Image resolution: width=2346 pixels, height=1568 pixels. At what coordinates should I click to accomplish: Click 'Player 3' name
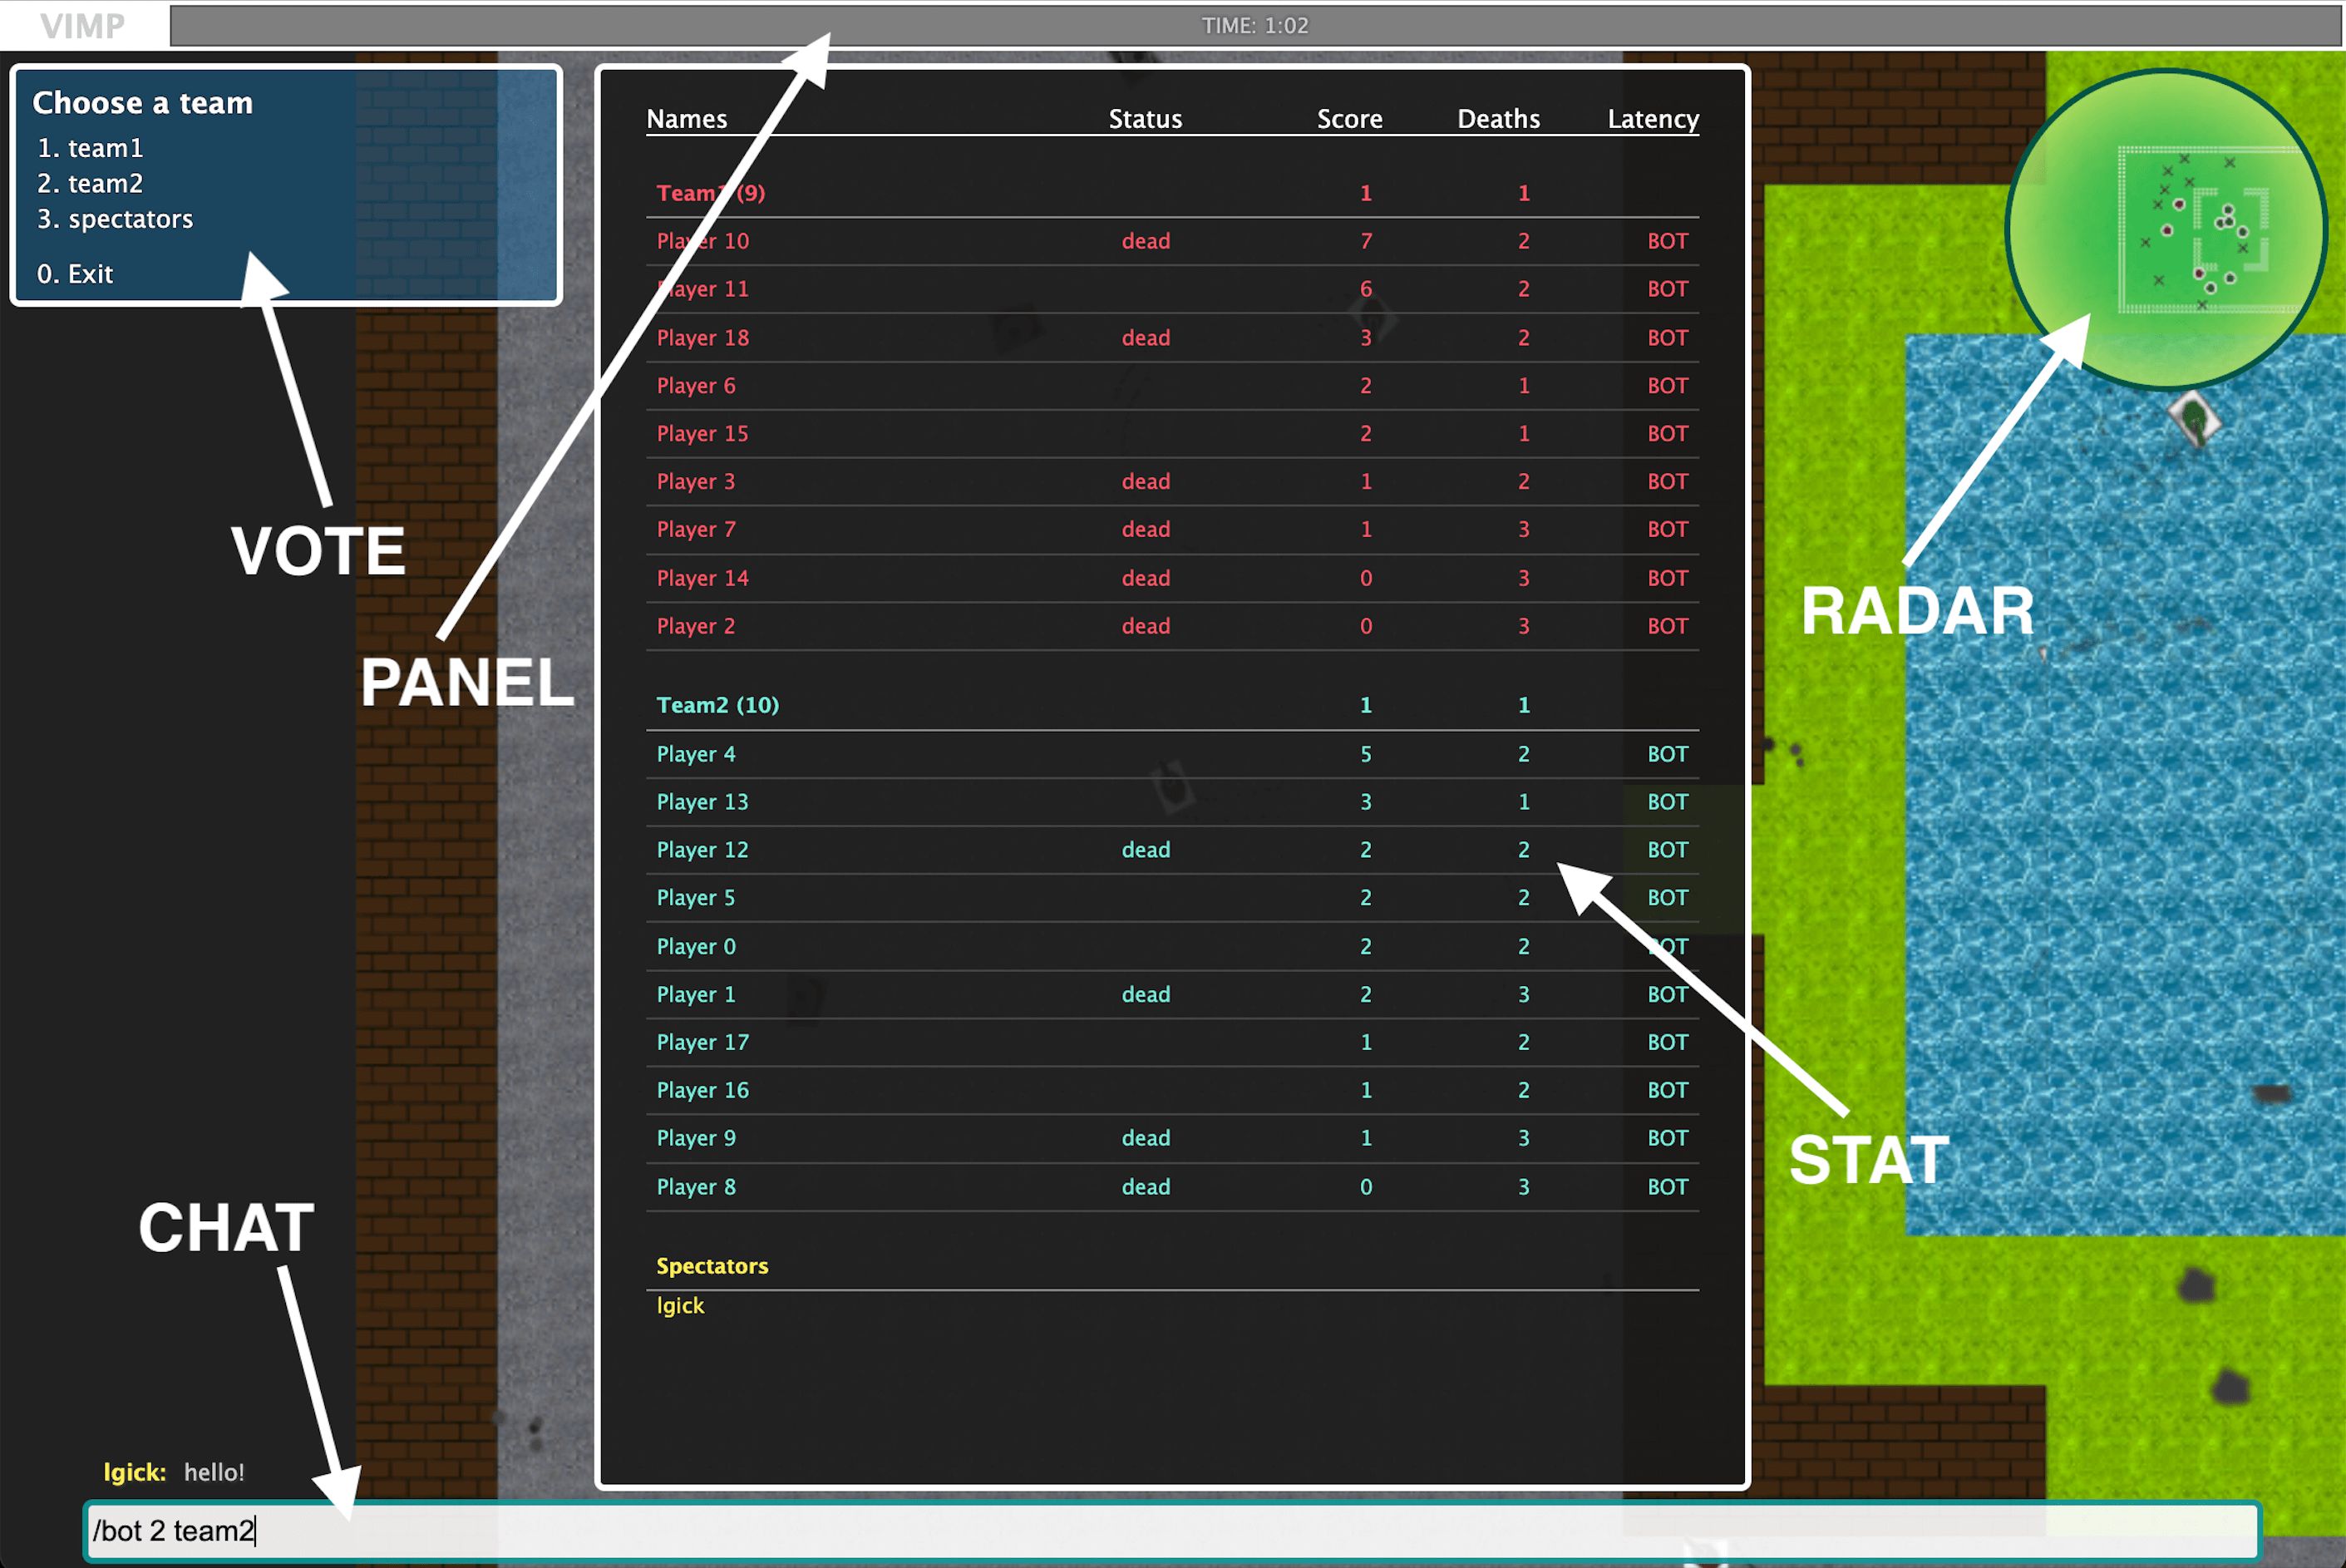[x=696, y=482]
